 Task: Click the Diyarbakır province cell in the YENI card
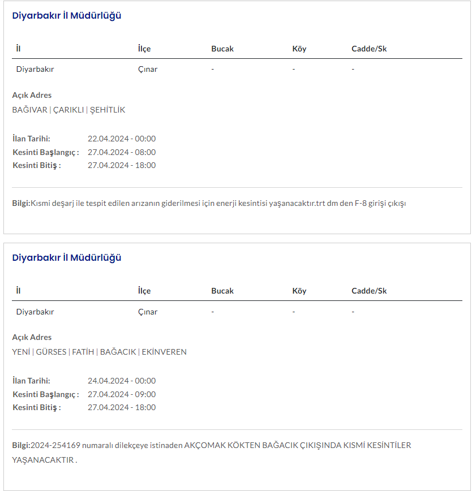pos(35,312)
